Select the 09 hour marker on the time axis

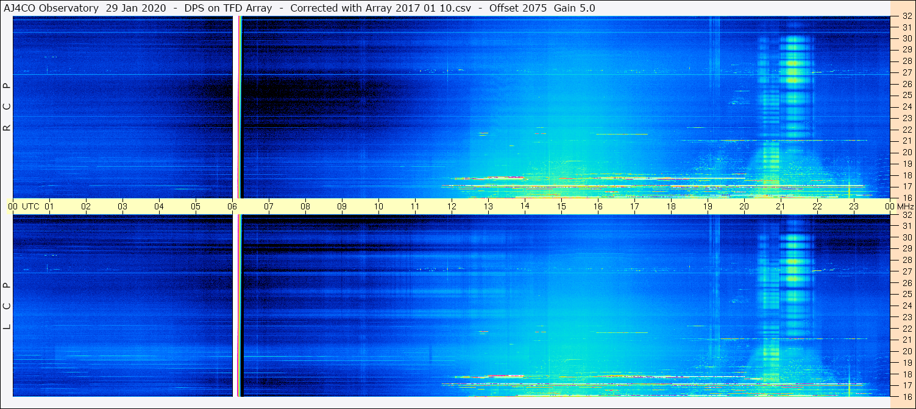coord(342,206)
